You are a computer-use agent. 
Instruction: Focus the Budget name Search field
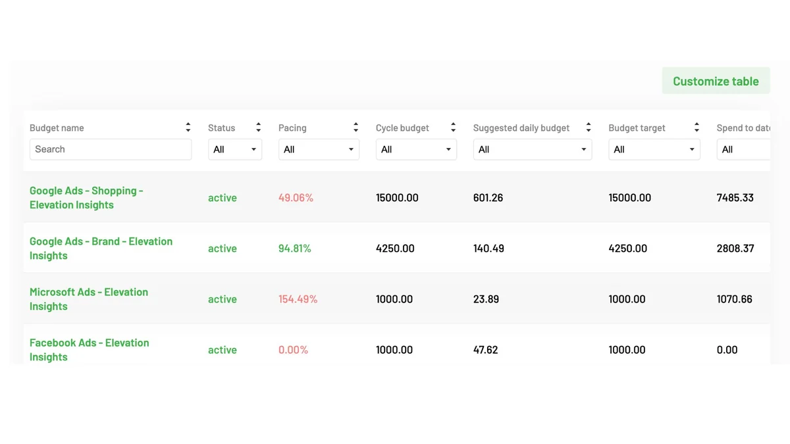111,149
